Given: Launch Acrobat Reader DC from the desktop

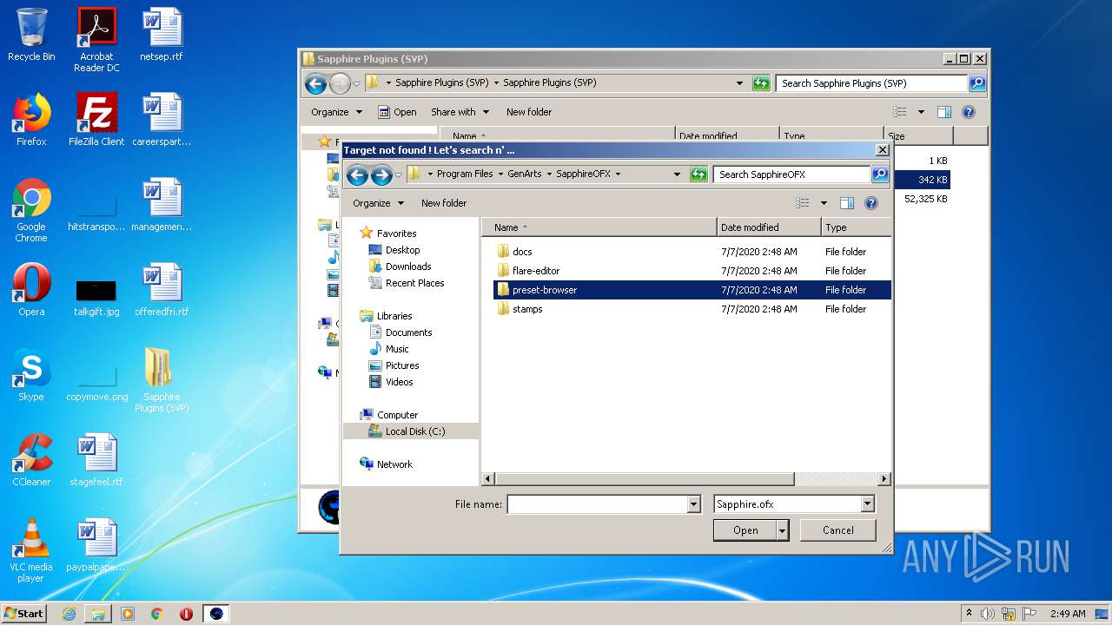Looking at the screenshot, I should tap(96, 40).
